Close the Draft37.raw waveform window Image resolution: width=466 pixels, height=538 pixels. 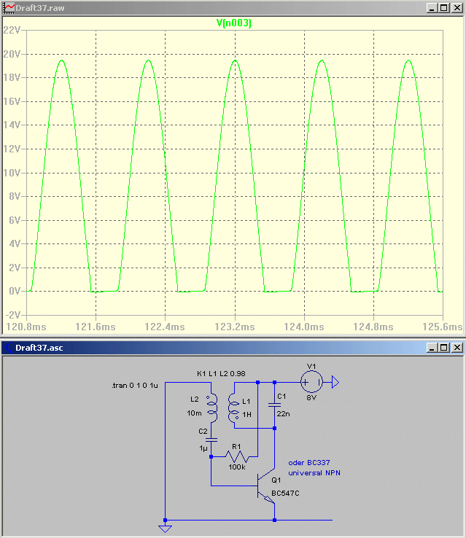tap(457, 8)
